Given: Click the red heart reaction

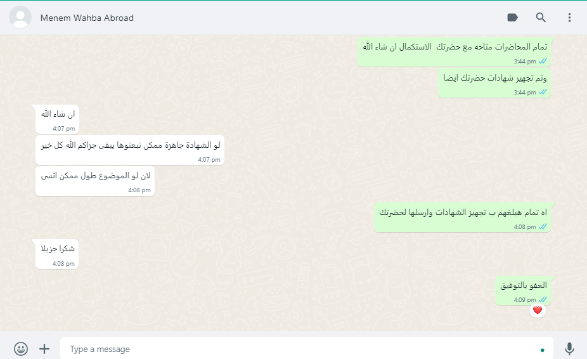Looking at the screenshot, I should tap(538, 310).
